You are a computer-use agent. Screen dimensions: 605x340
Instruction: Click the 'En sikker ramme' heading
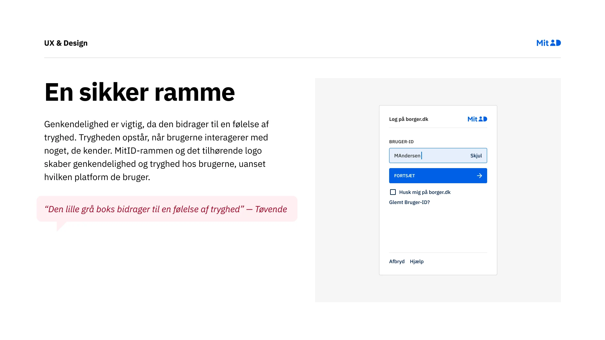[140, 92]
